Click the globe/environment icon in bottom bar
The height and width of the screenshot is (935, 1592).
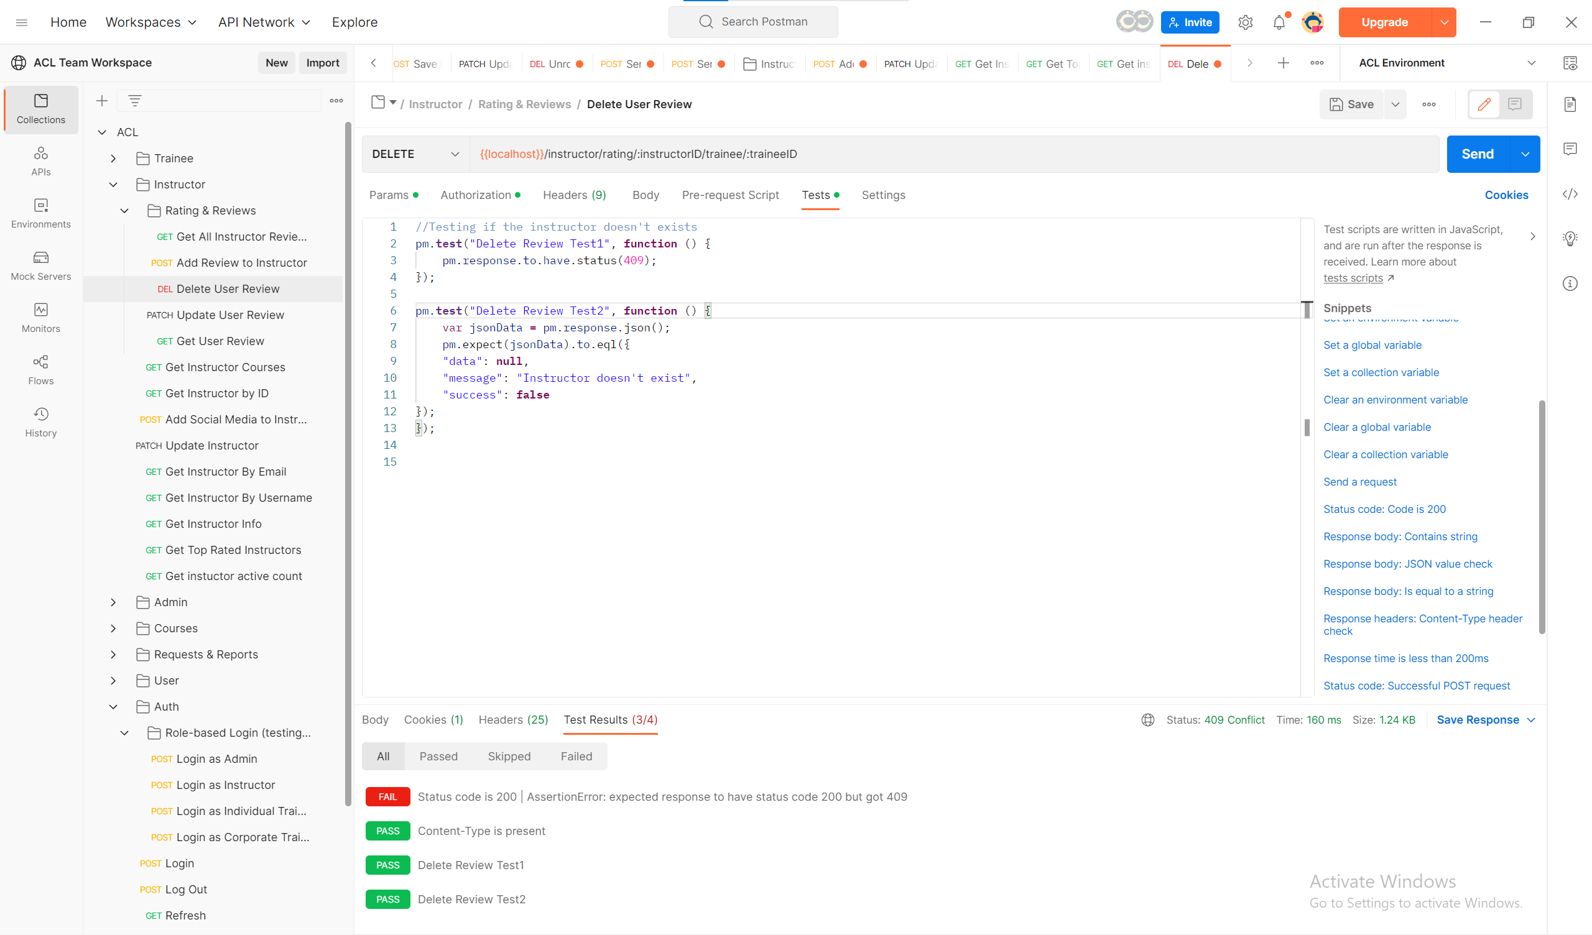coord(1147,719)
